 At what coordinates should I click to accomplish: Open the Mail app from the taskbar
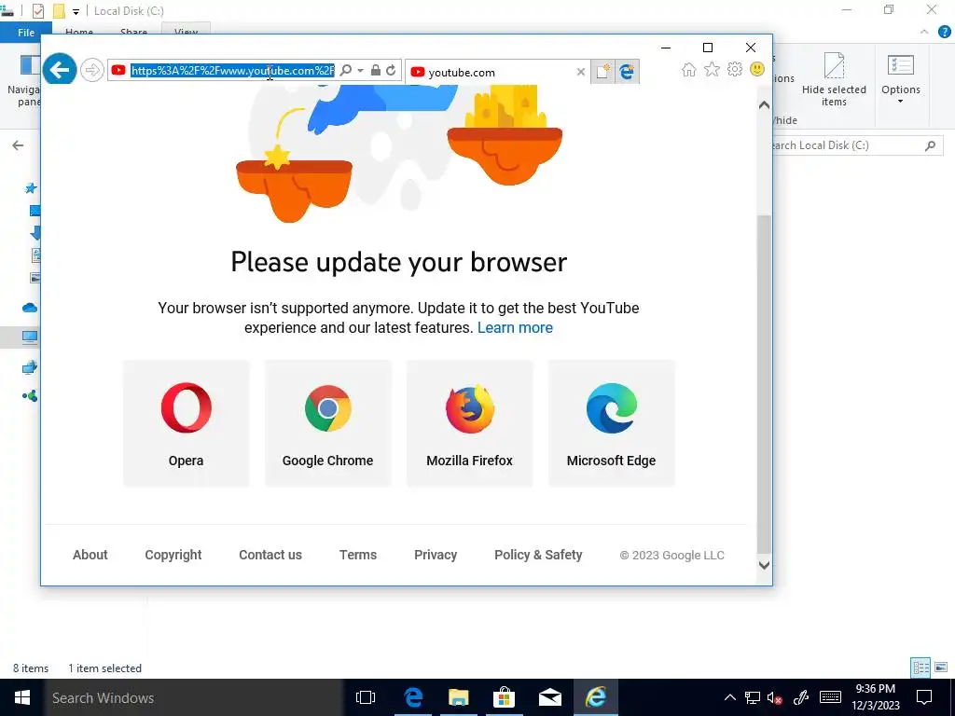pyautogui.click(x=550, y=697)
